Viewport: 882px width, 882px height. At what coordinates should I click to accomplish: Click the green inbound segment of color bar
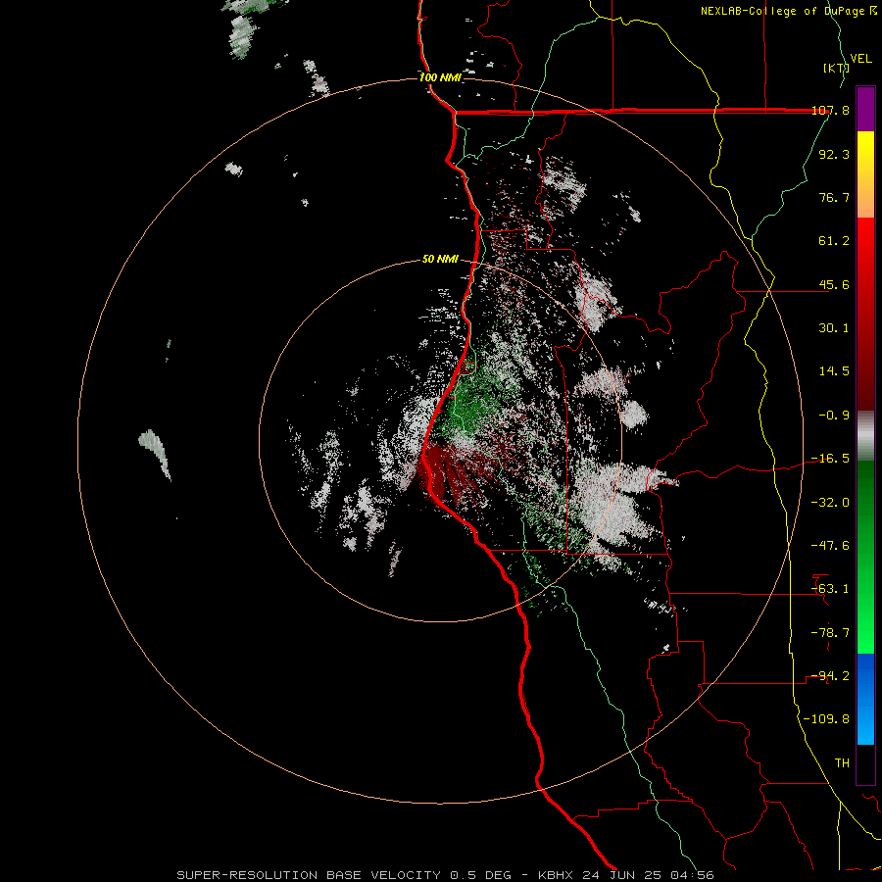click(865, 557)
